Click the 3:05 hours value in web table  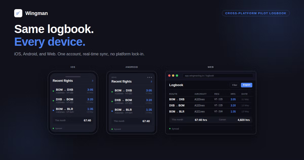233,99
